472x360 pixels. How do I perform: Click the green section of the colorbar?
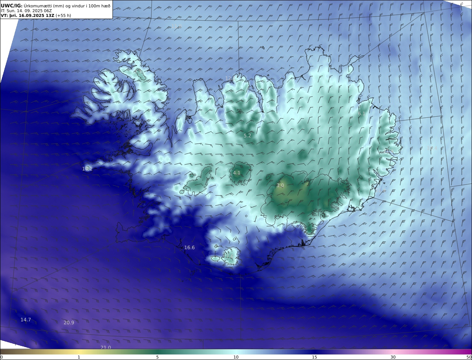coord(157,352)
